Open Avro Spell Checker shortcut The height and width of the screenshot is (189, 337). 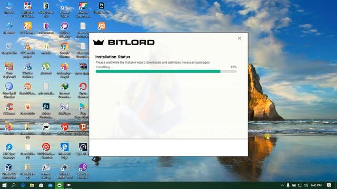9,90
